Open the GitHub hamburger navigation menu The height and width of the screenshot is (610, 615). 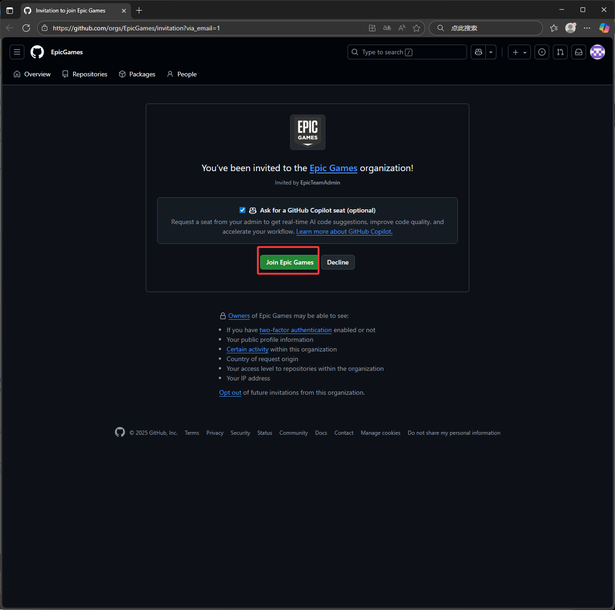click(17, 52)
